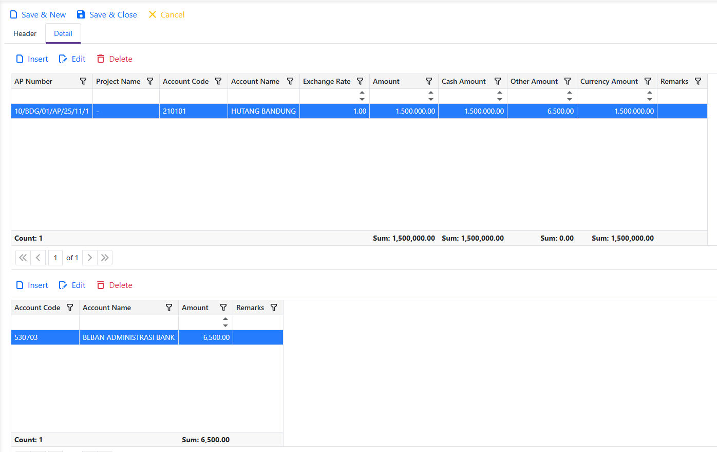Sort by Currency Amount column header

[x=609, y=81]
